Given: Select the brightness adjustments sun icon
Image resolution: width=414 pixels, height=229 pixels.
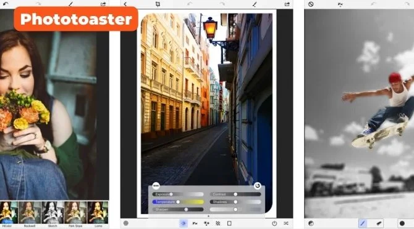Looking at the screenshot, I should [184, 223].
